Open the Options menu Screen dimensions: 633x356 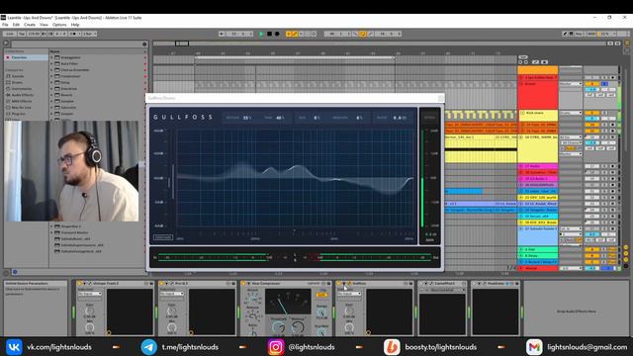(x=59, y=25)
